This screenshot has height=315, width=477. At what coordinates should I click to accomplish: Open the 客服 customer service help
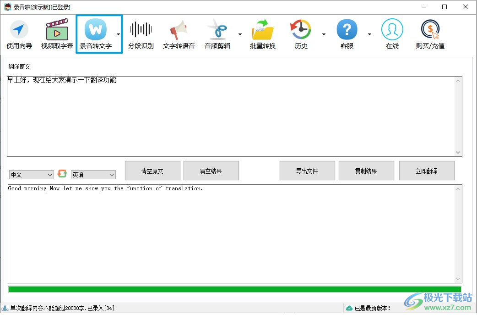tap(347, 34)
